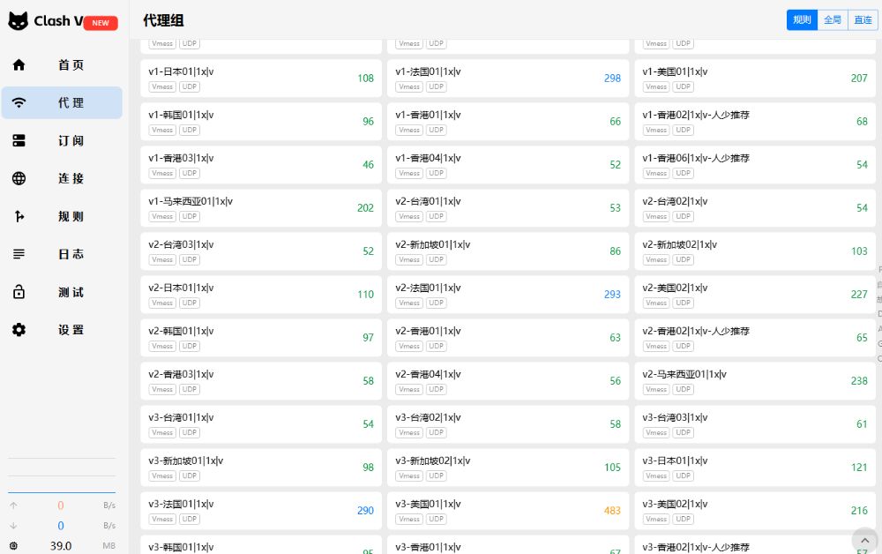Go to 首页 from the sidebar

pyautogui.click(x=19, y=64)
